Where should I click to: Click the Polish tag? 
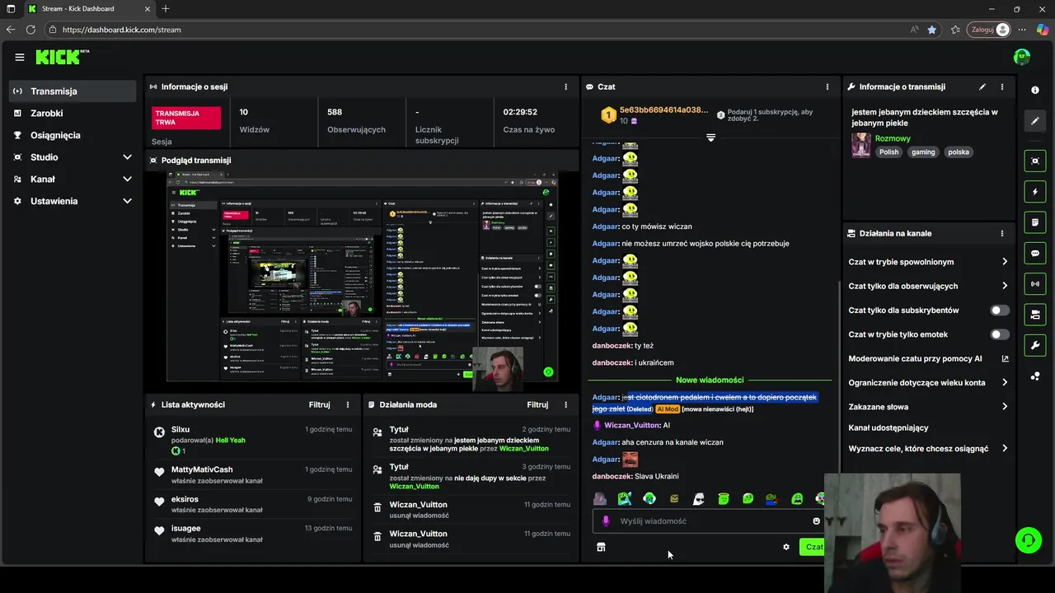pyautogui.click(x=889, y=152)
